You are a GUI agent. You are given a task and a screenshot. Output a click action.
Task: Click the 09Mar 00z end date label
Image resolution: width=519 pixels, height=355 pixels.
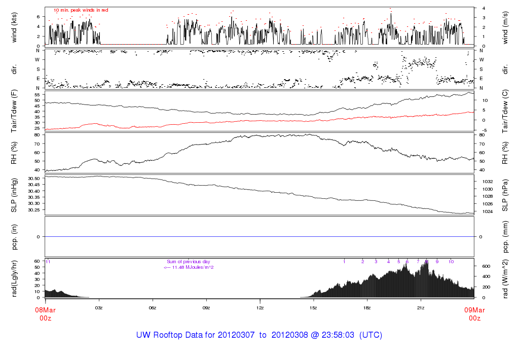coord(474,313)
